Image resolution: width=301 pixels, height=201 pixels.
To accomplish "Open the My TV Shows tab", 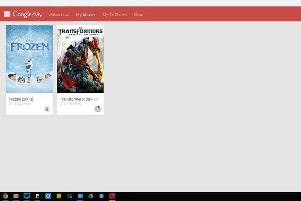I will pyautogui.click(x=115, y=15).
